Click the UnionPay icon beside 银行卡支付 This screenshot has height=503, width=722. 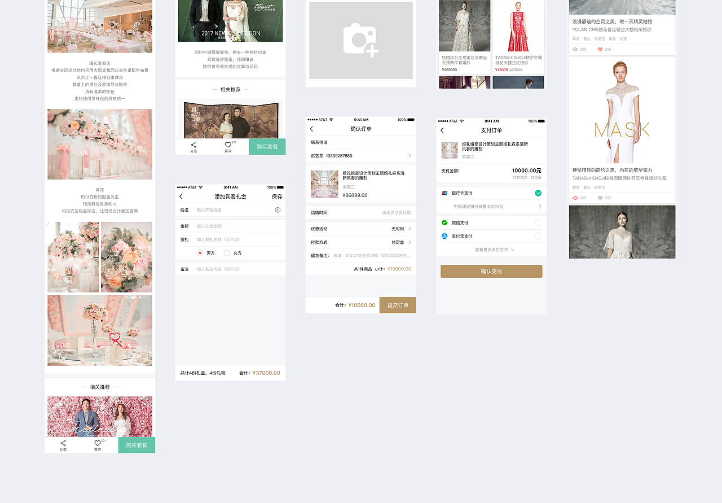444,193
